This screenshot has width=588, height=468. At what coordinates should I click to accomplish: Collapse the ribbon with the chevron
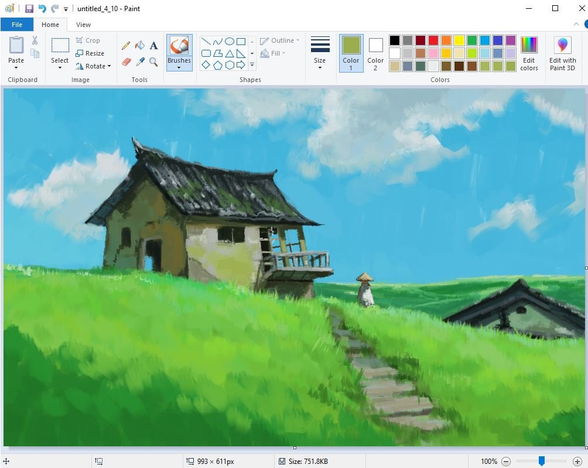coord(576,25)
